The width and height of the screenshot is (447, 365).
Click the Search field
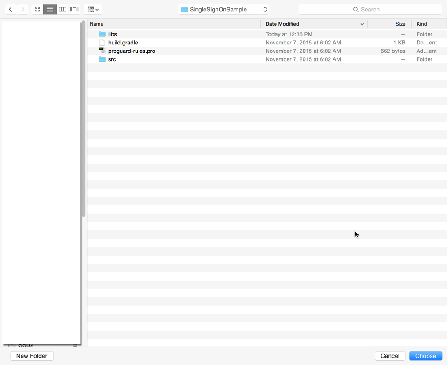(370, 9)
